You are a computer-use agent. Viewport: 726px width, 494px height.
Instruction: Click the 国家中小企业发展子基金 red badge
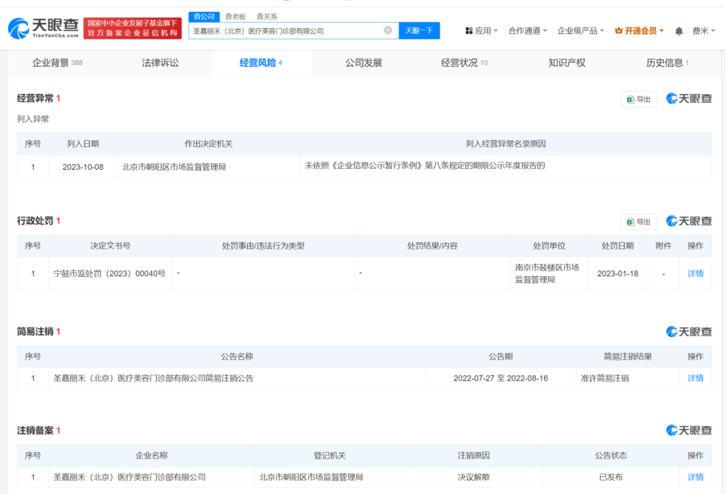[132, 28]
